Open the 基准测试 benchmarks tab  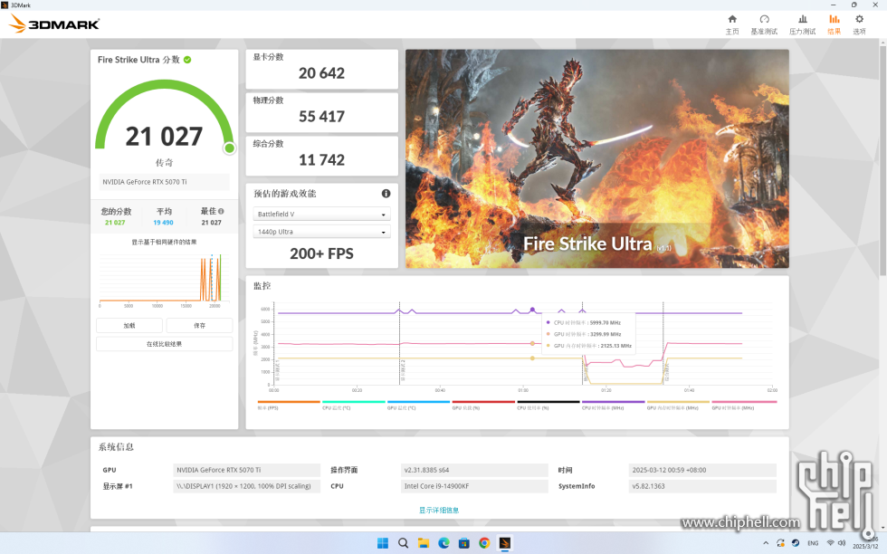tap(764, 25)
